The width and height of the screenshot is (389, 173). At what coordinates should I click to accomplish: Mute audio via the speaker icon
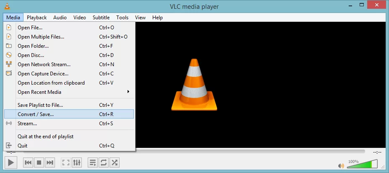point(341,166)
